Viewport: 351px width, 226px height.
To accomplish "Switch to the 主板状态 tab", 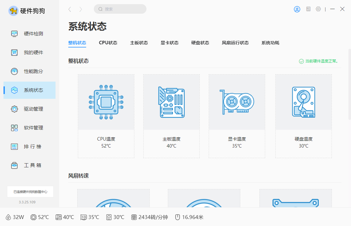I will 139,43.
